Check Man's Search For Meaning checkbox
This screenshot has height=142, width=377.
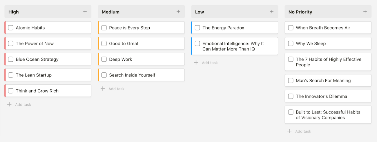tap(291, 81)
